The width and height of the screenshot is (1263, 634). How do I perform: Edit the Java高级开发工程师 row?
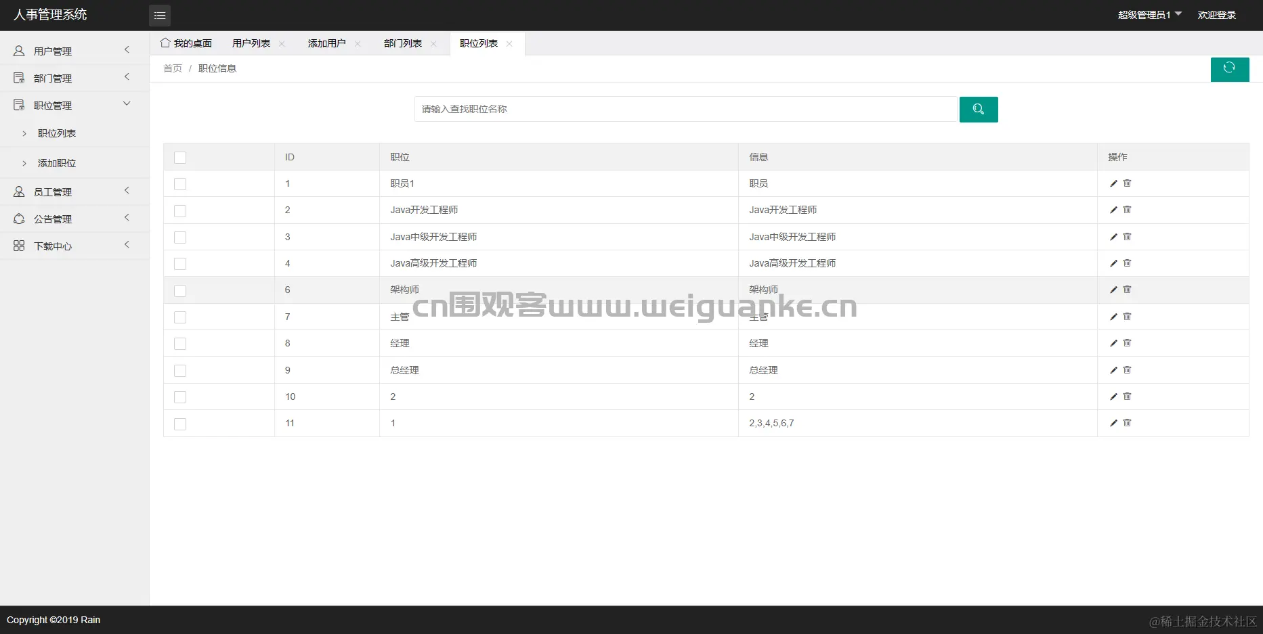click(1114, 263)
